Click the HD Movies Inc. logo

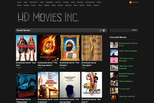coord(48,17)
